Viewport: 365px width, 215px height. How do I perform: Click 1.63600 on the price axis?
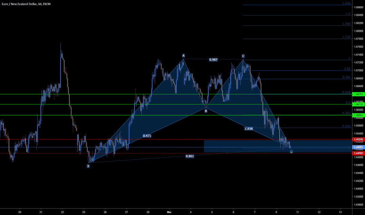click(358, 204)
